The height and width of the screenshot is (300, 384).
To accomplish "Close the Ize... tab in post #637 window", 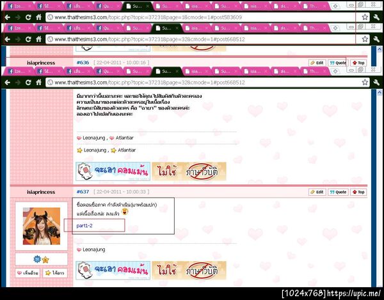I will pyautogui.click(x=29, y=72).
